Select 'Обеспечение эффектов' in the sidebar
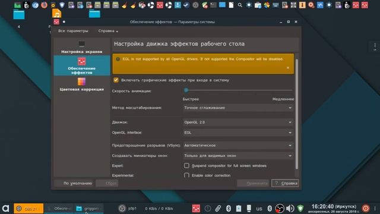The width and height of the screenshot is (380, 214). coord(82,65)
